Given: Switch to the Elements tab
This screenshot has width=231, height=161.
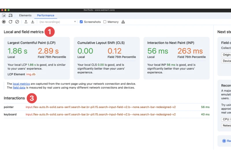Looking at the screenshot, I should [x=25, y=16].
